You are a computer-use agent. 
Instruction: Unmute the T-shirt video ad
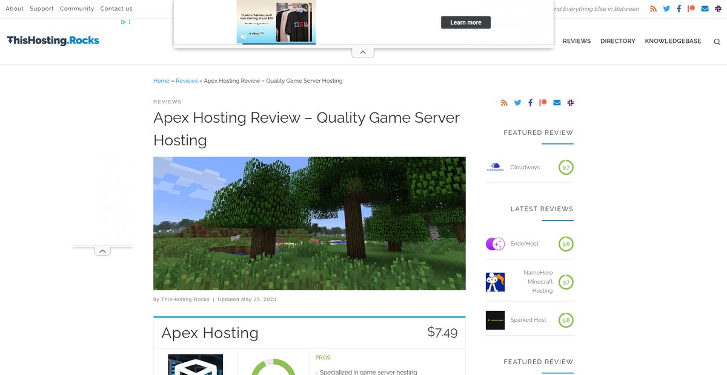244,36
